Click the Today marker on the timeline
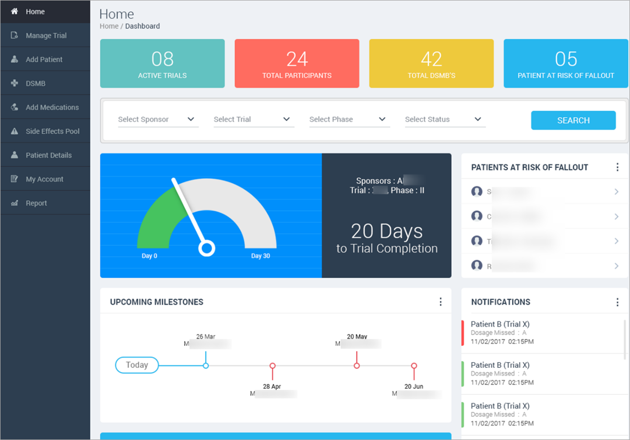The height and width of the screenshot is (440, 630). tap(137, 365)
